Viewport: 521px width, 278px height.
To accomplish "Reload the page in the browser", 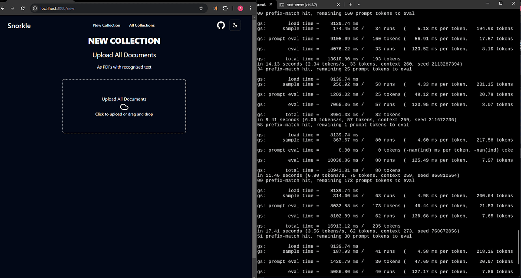I will pyautogui.click(x=22, y=8).
